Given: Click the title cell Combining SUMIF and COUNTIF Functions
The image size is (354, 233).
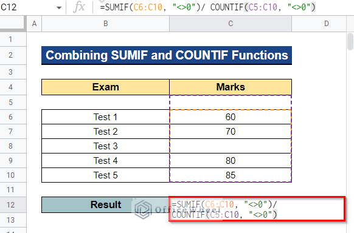Looking at the screenshot, I should [167, 55].
